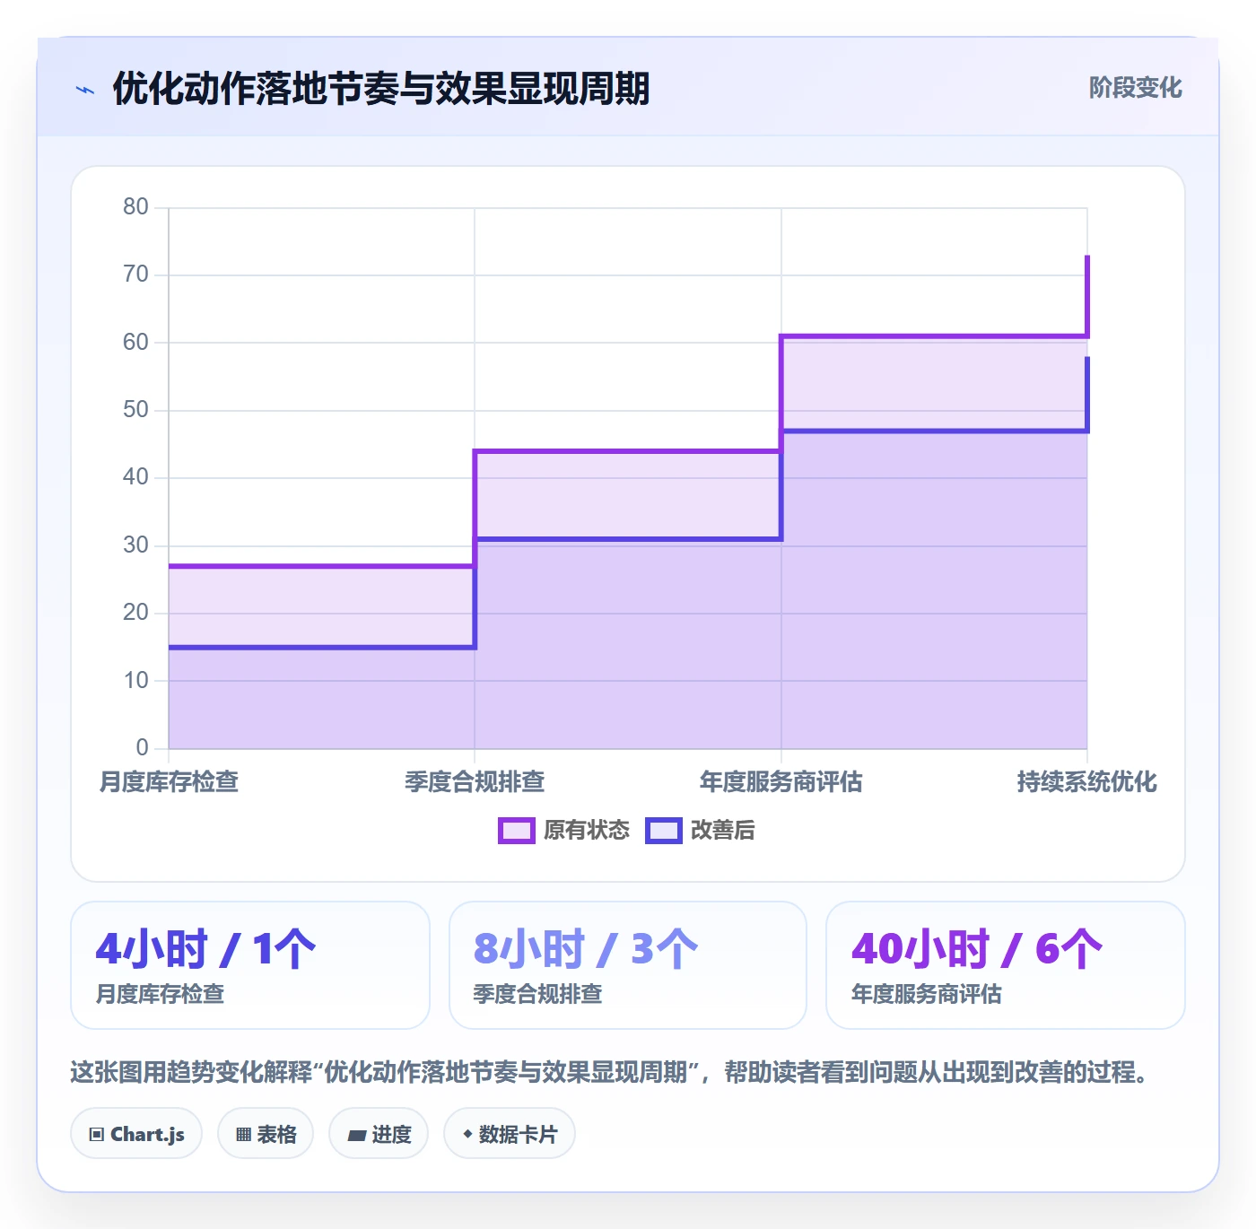Click the grid icon in 表格 chip
Screen dimensions: 1256x1229
(x=243, y=1135)
